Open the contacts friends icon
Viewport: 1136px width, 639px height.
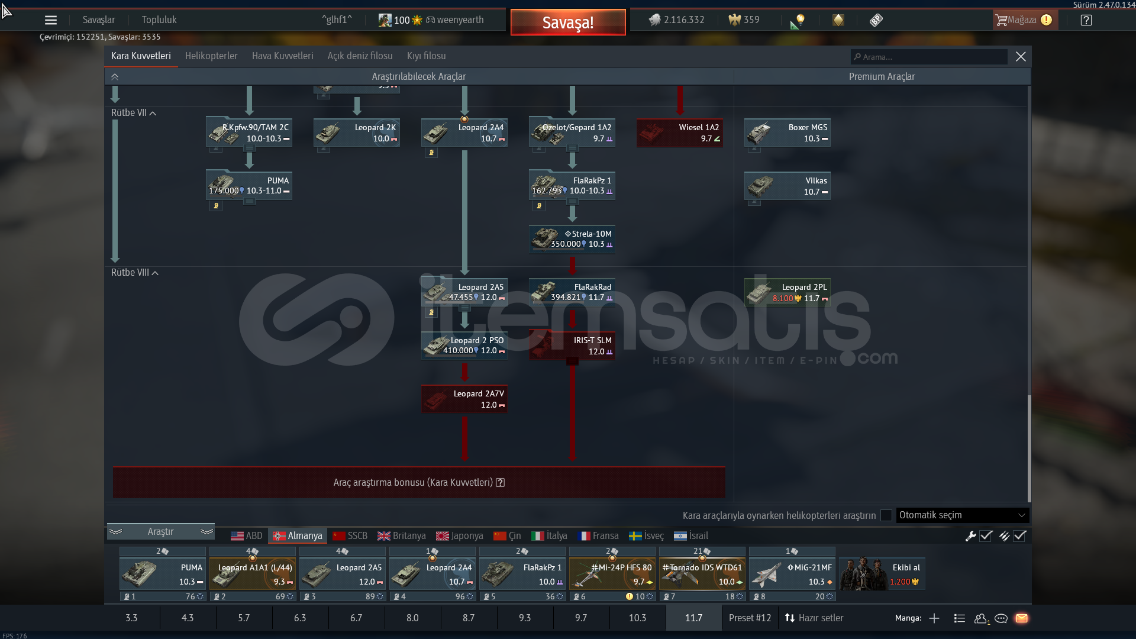(x=981, y=618)
